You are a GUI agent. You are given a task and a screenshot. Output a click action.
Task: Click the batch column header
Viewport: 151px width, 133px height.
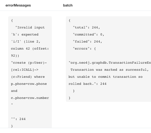point(68,5)
